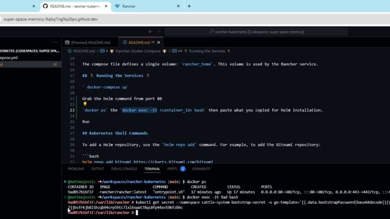Click the terminal prompt cursor line

tap(103, 212)
